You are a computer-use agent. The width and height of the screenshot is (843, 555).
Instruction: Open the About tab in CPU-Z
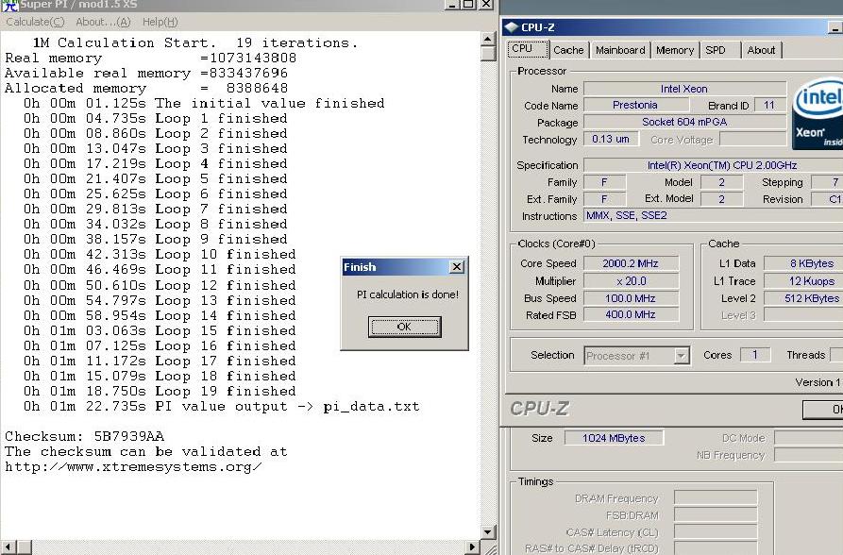pyautogui.click(x=761, y=50)
